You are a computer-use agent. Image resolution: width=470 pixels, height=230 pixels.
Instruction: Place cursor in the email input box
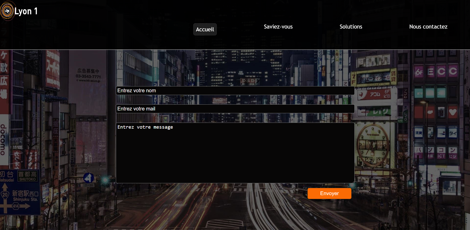tap(253, 109)
